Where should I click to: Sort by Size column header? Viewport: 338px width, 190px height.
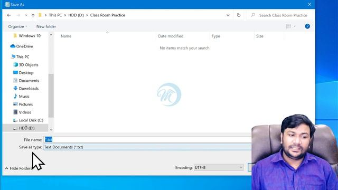[x=259, y=36]
